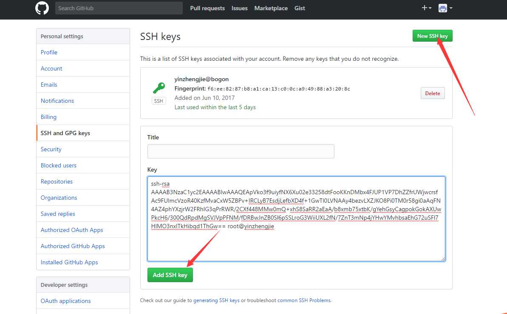Grab the Key textarea resize handle
The height and width of the screenshot is (314, 507).
[443, 258]
